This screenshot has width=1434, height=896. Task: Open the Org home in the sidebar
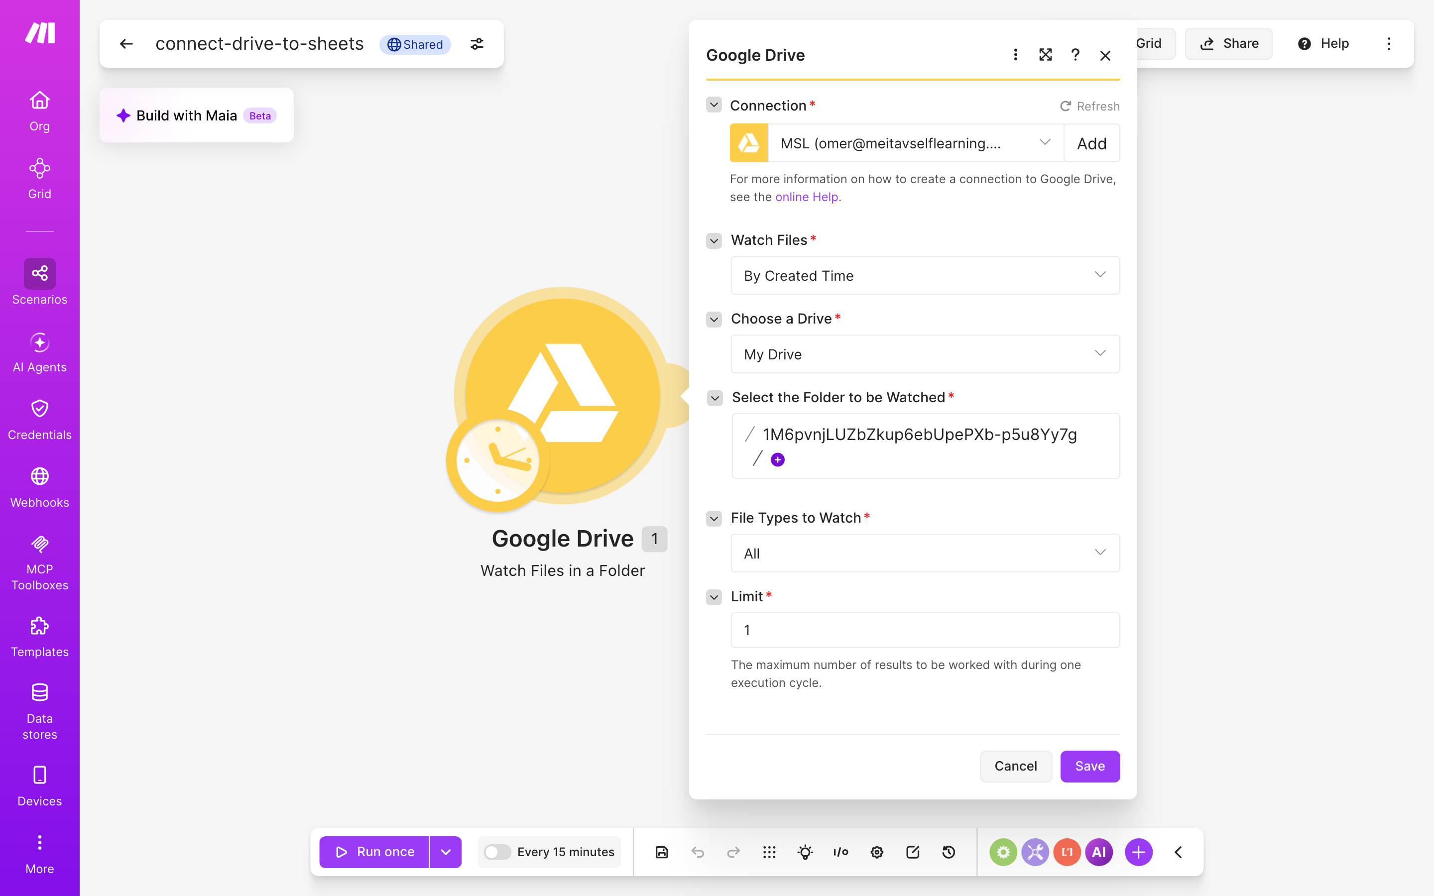[x=40, y=112]
